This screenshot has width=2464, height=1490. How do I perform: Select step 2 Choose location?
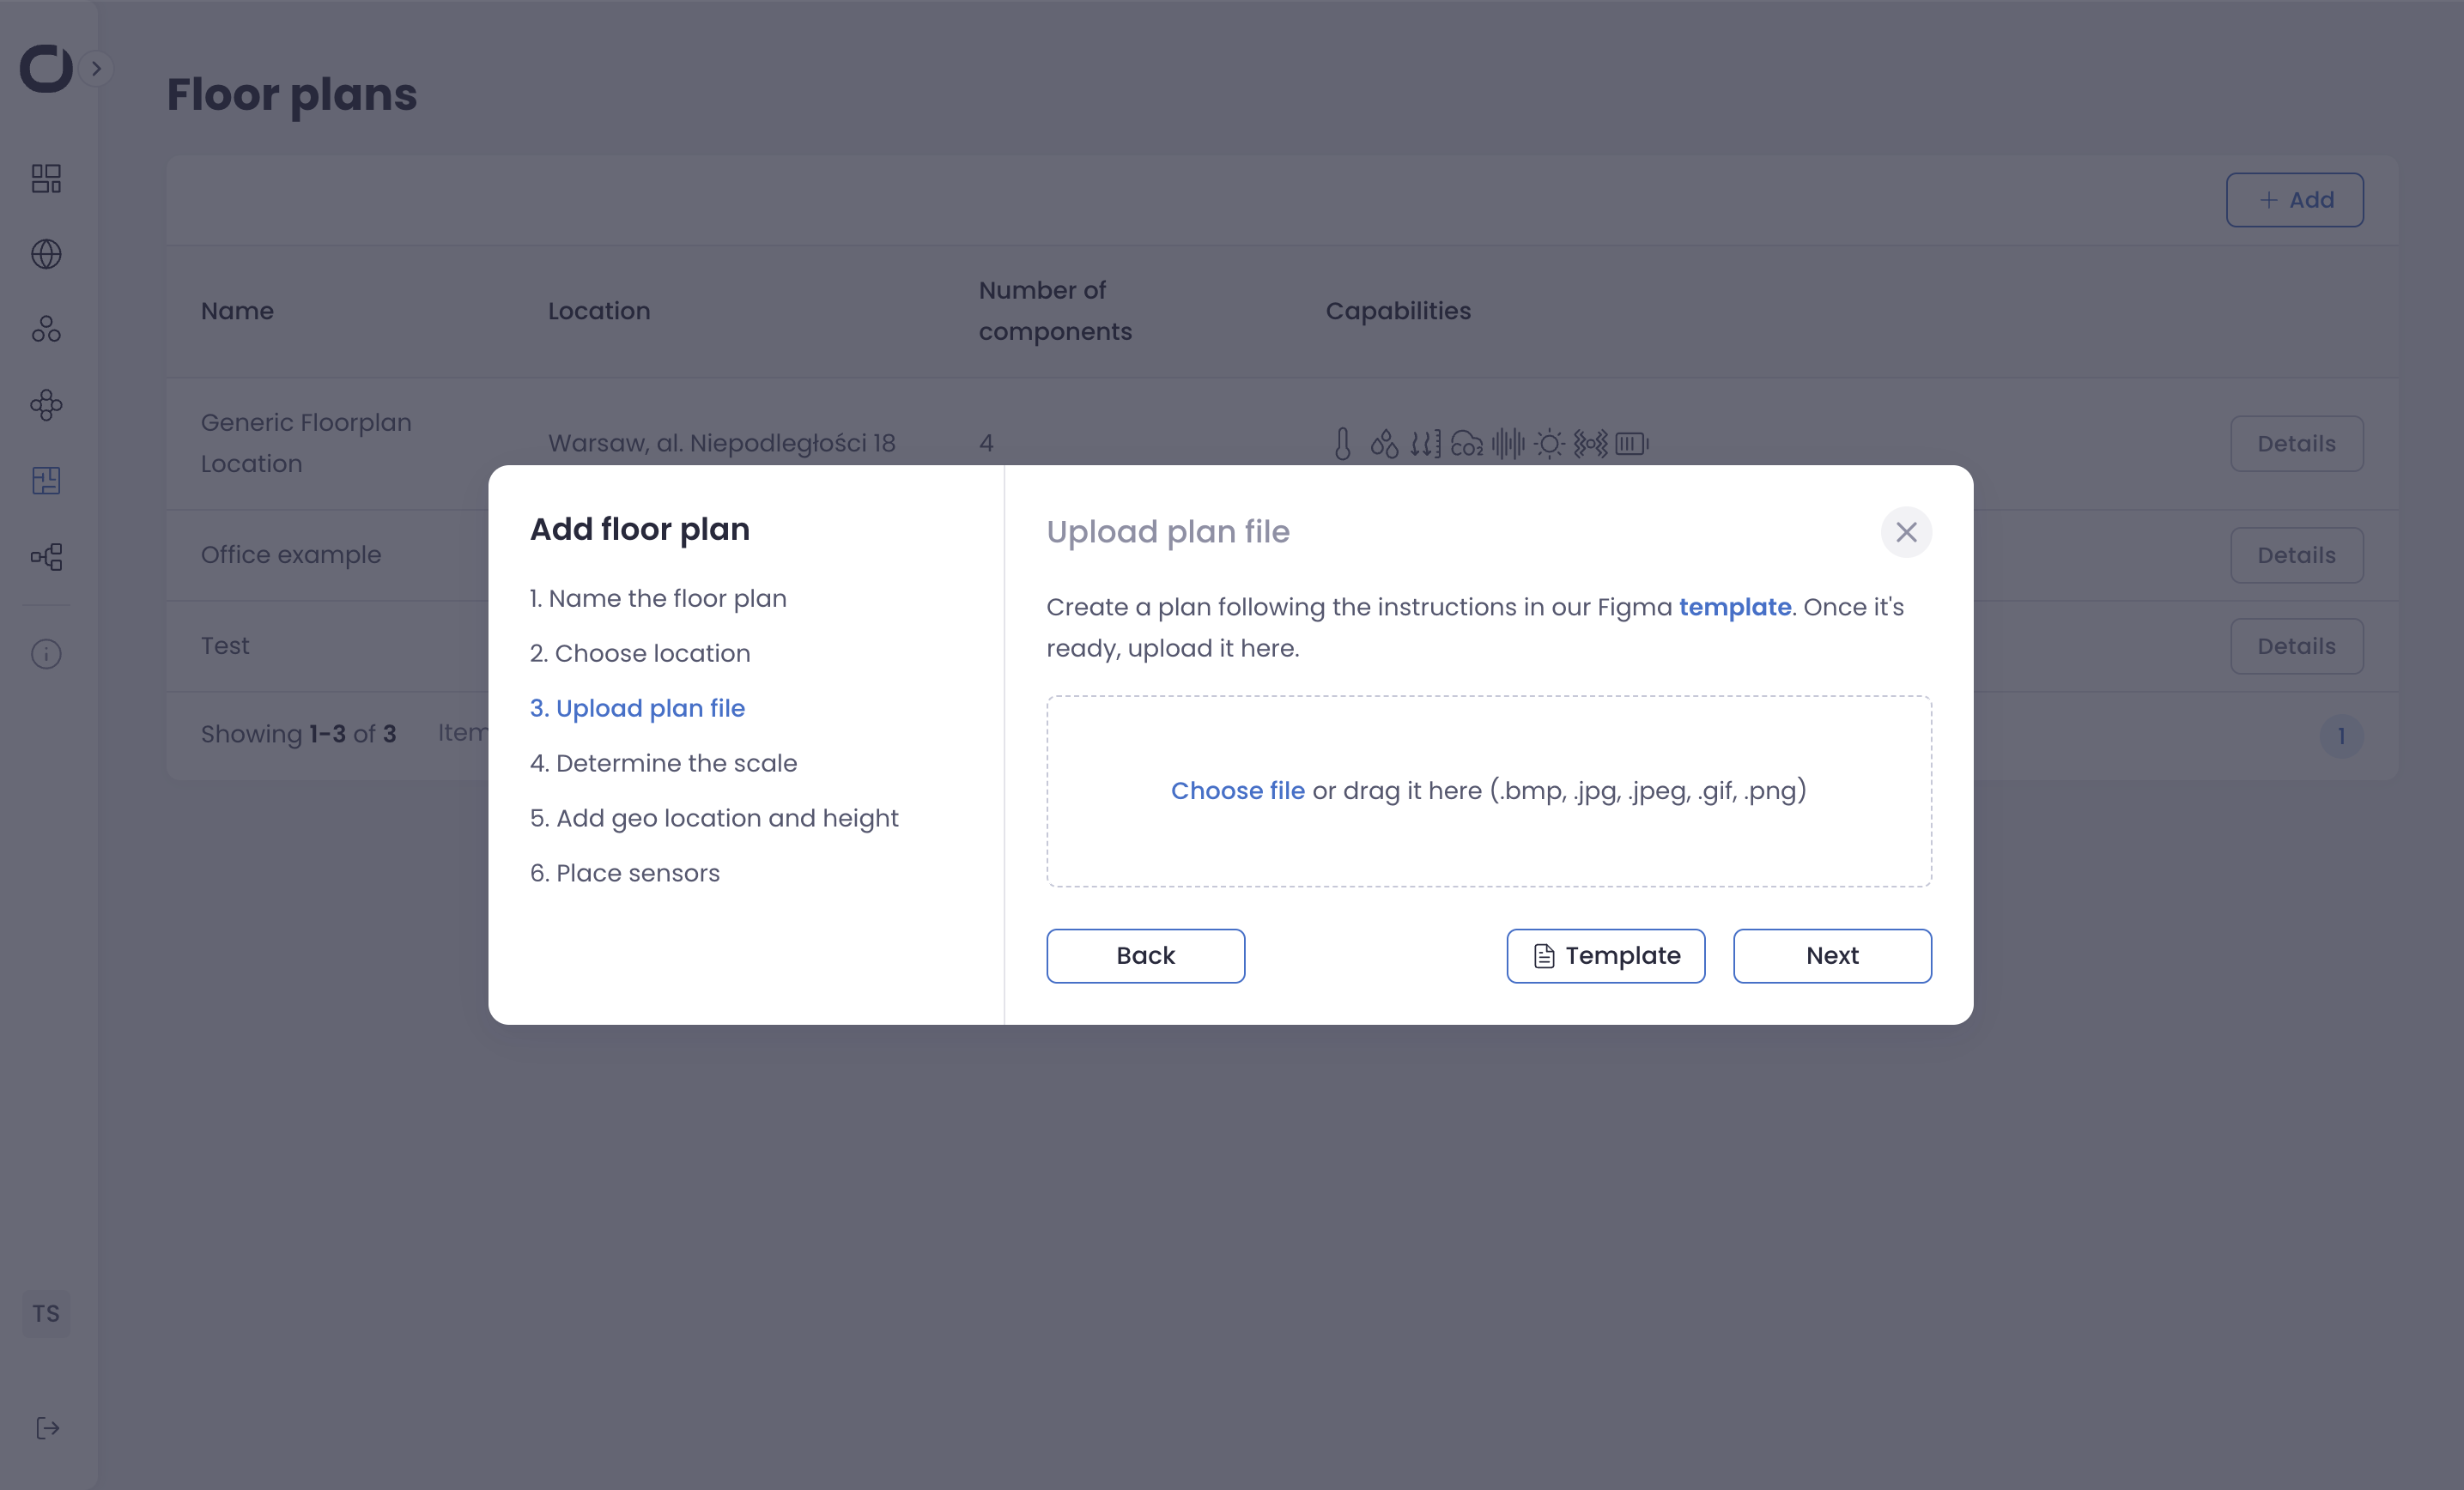click(640, 653)
